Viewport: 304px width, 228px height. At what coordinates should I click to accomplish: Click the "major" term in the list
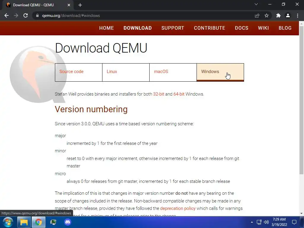(60, 136)
